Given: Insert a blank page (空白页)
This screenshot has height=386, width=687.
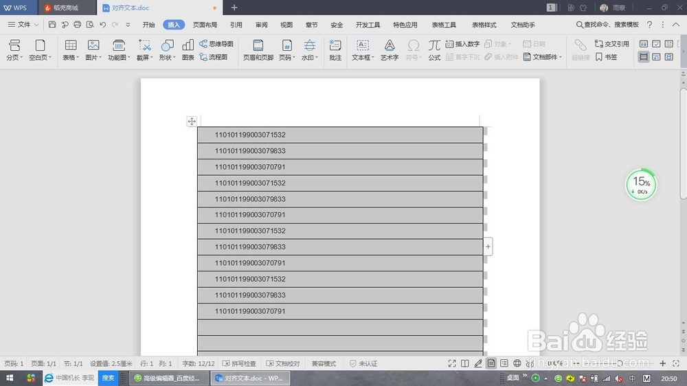Looking at the screenshot, I should coord(40,49).
